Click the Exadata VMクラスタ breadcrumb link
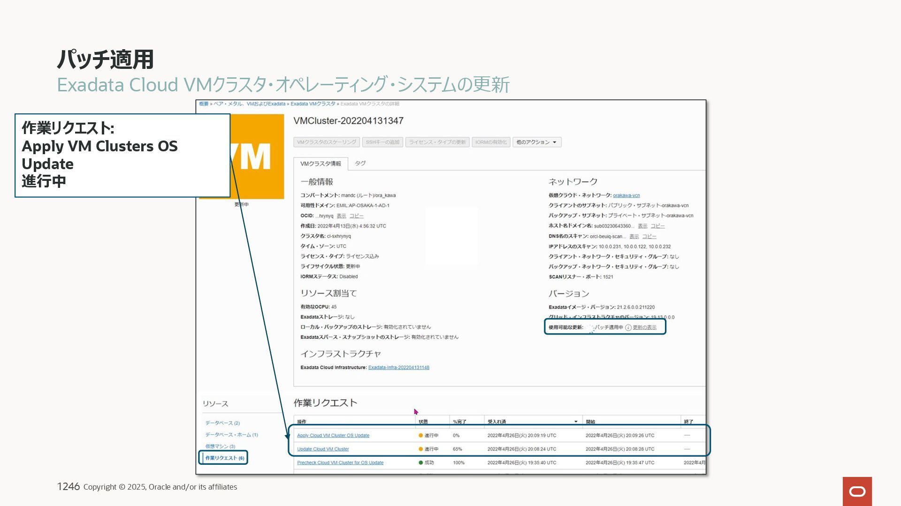Viewport: 901px width, 506px height. 313,104
